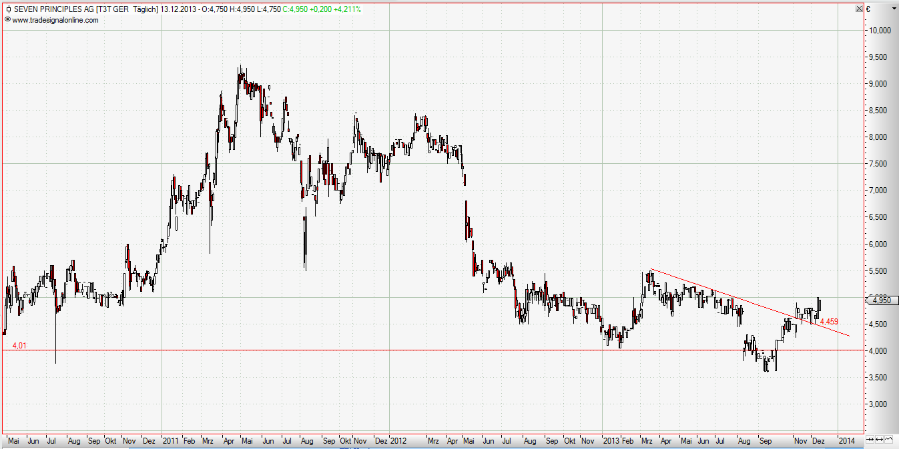899x449 pixels.
Task: Open the € currency scale dropdown
Action: coord(868,9)
